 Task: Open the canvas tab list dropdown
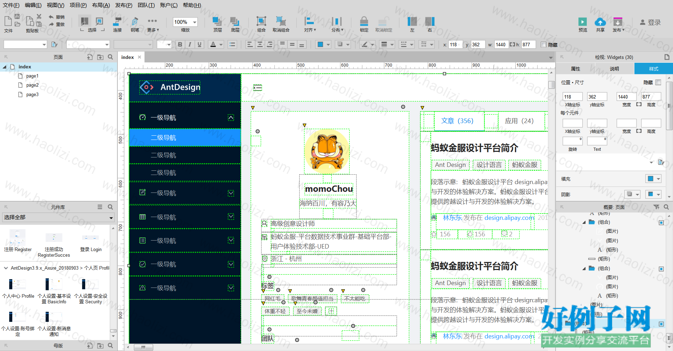(551, 58)
